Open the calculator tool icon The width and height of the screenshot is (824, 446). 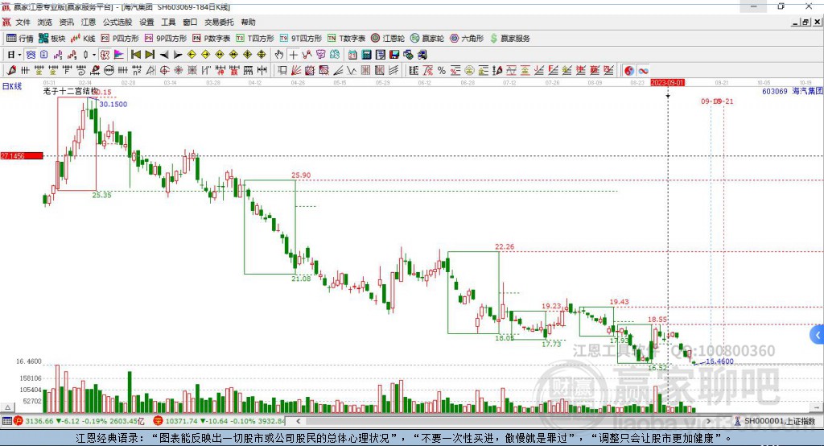point(367,55)
